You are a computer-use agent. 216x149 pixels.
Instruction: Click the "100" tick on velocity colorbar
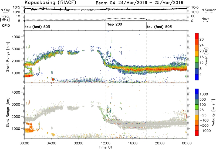coord(203,105)
